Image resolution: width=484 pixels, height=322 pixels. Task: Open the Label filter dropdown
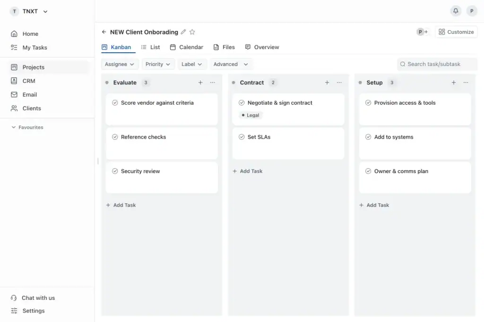tap(192, 64)
